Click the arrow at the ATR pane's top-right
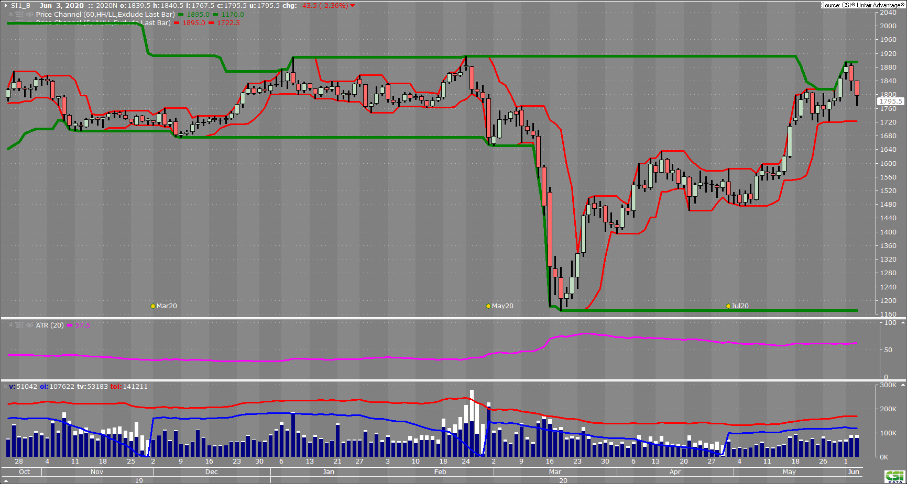Image resolution: width=907 pixels, height=484 pixels. click(903, 323)
